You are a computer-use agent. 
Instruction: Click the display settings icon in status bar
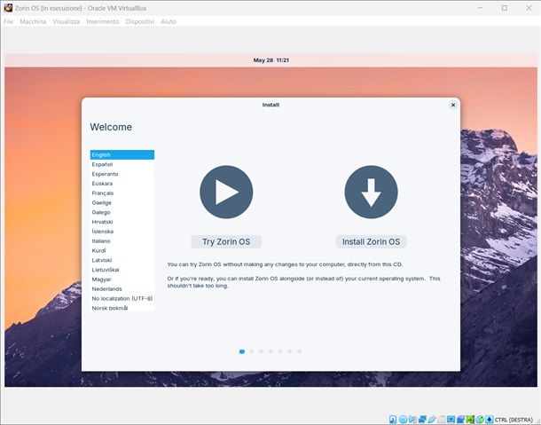(451, 420)
